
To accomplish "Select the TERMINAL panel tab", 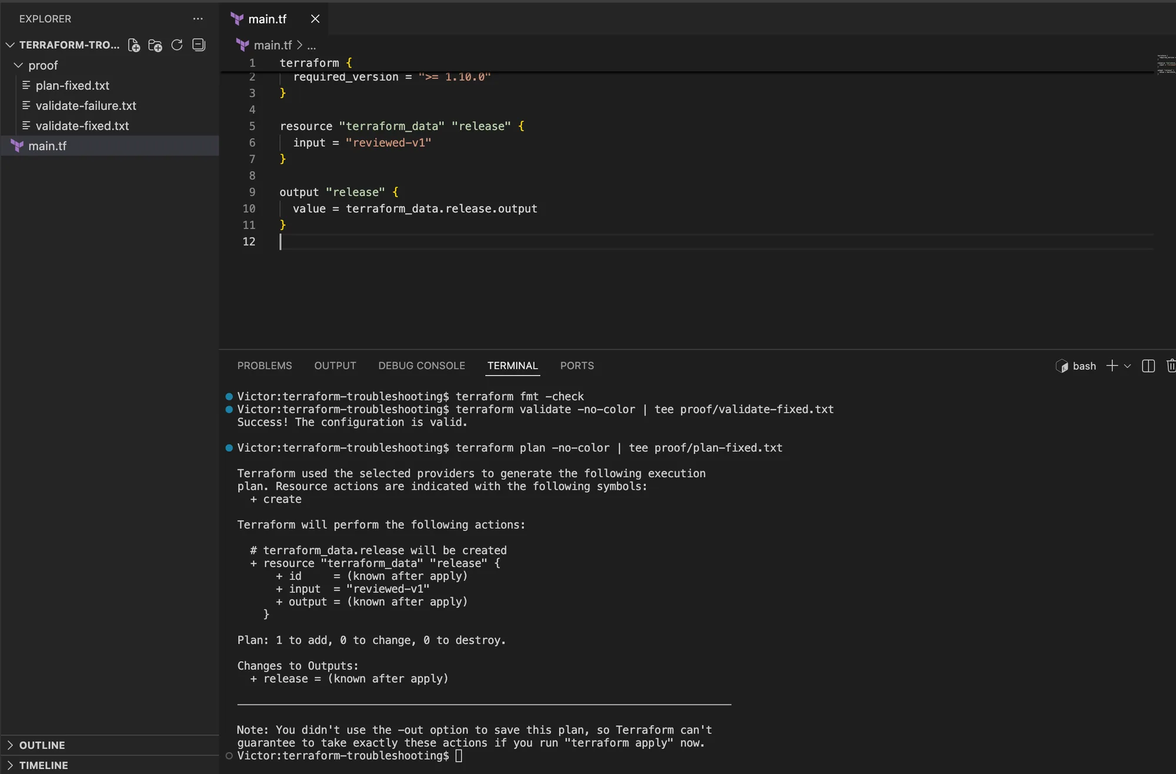I will click(513, 366).
